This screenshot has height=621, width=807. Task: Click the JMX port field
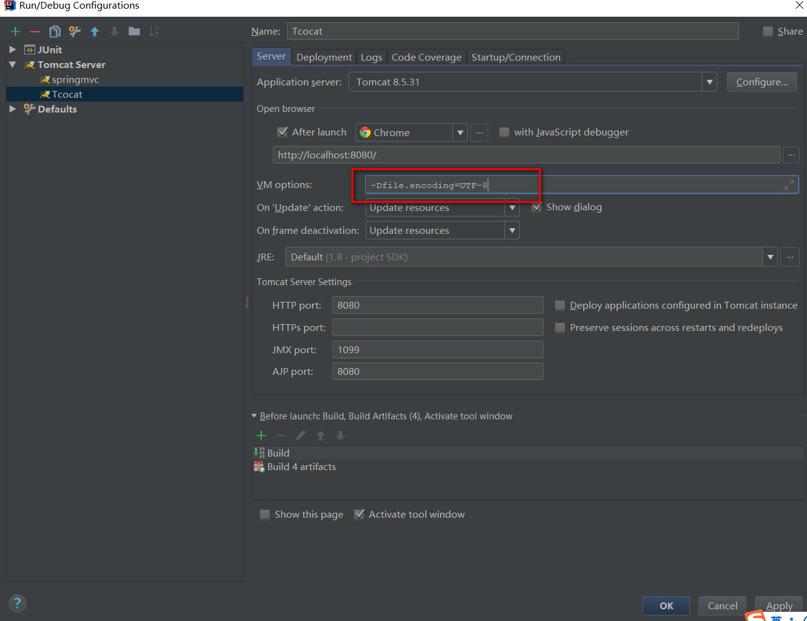tap(438, 349)
